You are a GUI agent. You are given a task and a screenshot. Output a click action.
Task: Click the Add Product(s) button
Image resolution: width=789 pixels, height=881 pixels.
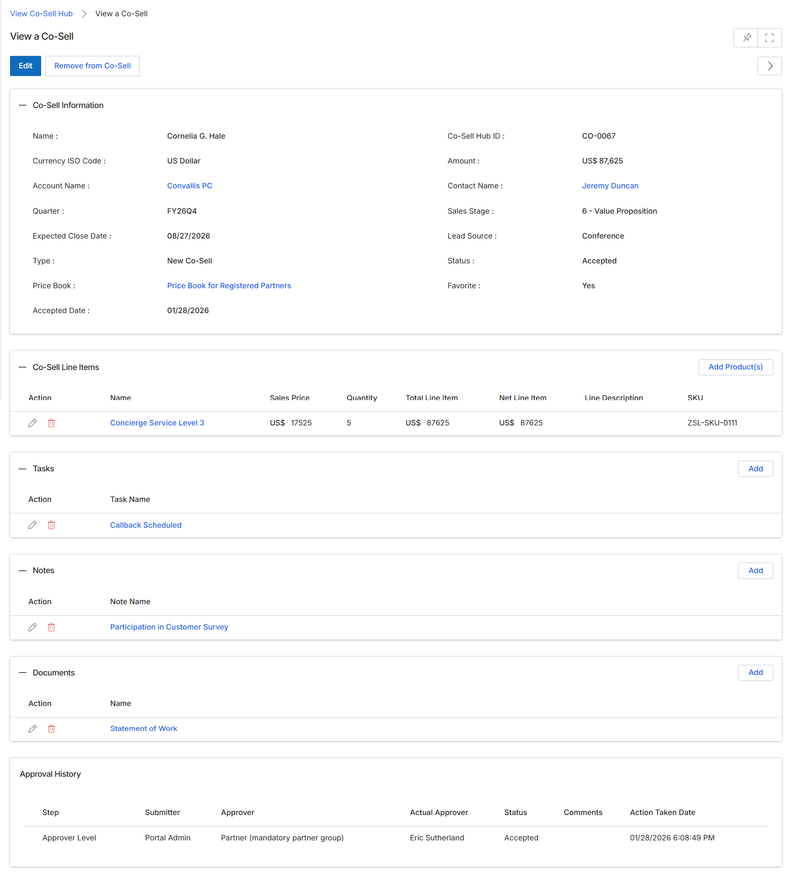coord(735,367)
